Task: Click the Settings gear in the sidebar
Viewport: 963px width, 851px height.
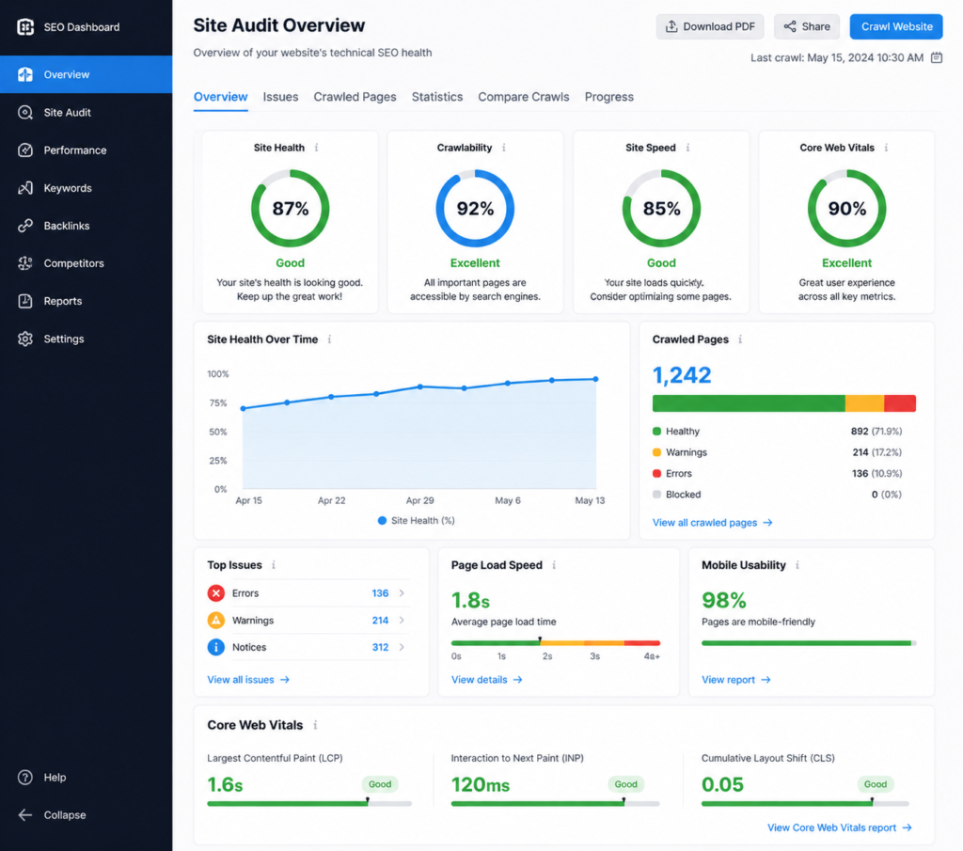Action: pyautogui.click(x=27, y=338)
